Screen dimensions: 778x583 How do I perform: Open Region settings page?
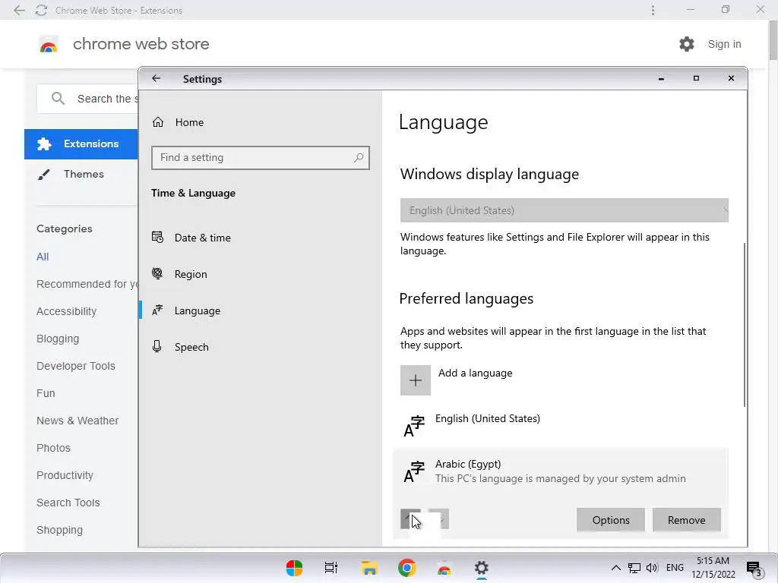click(x=179, y=273)
